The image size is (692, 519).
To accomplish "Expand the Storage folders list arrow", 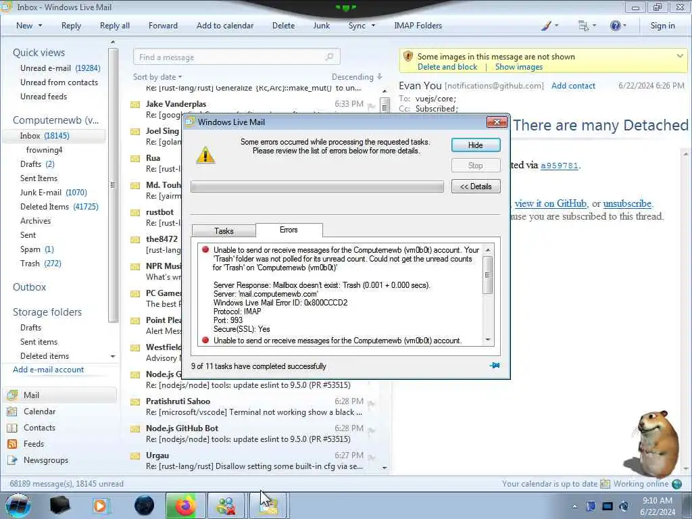I will [113, 356].
